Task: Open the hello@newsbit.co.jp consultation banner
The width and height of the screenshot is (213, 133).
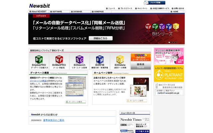Action: click(169, 89)
